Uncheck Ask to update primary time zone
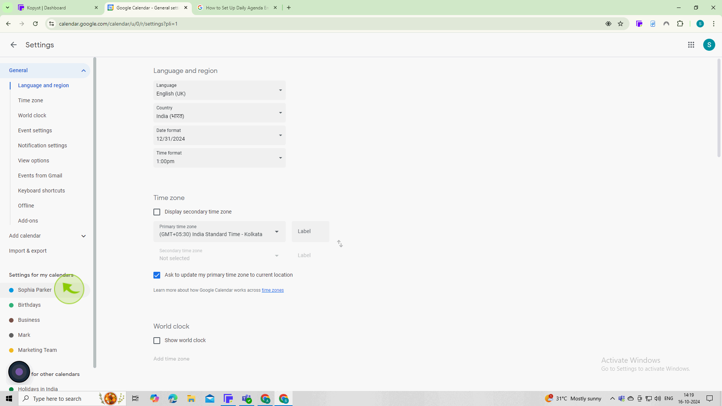722x406 pixels. pyautogui.click(x=157, y=275)
